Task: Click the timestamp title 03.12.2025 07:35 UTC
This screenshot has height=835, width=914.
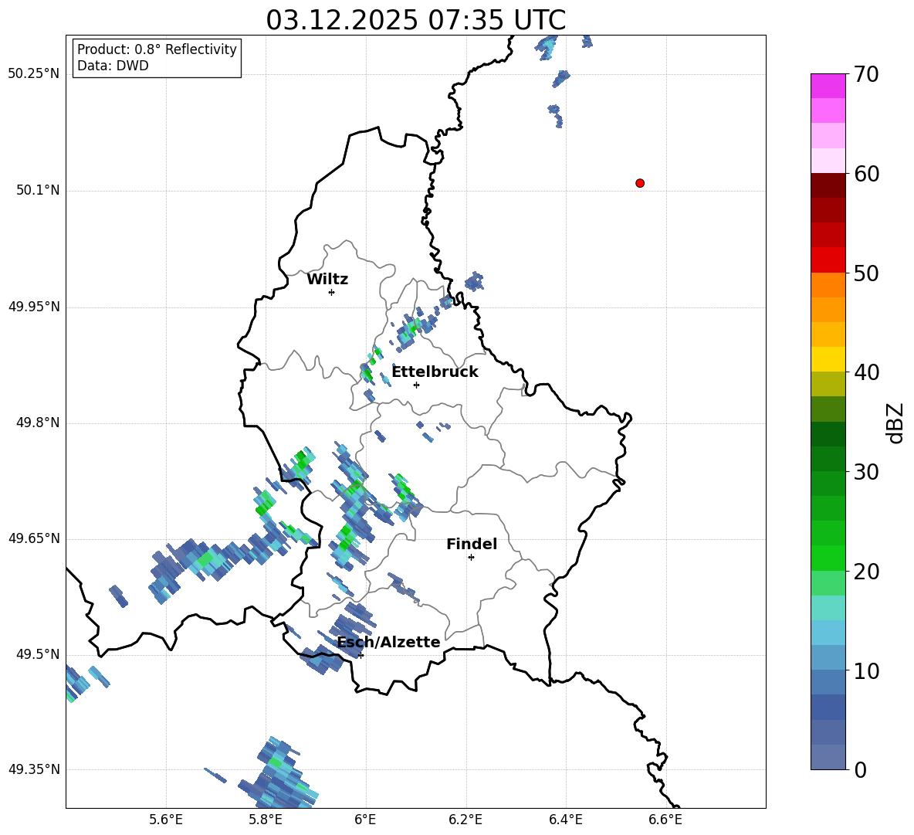Action: (x=415, y=20)
